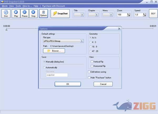The image size is (158, 114).
Task: Click the Speed value field showing 1,0
Action: pos(139,15)
